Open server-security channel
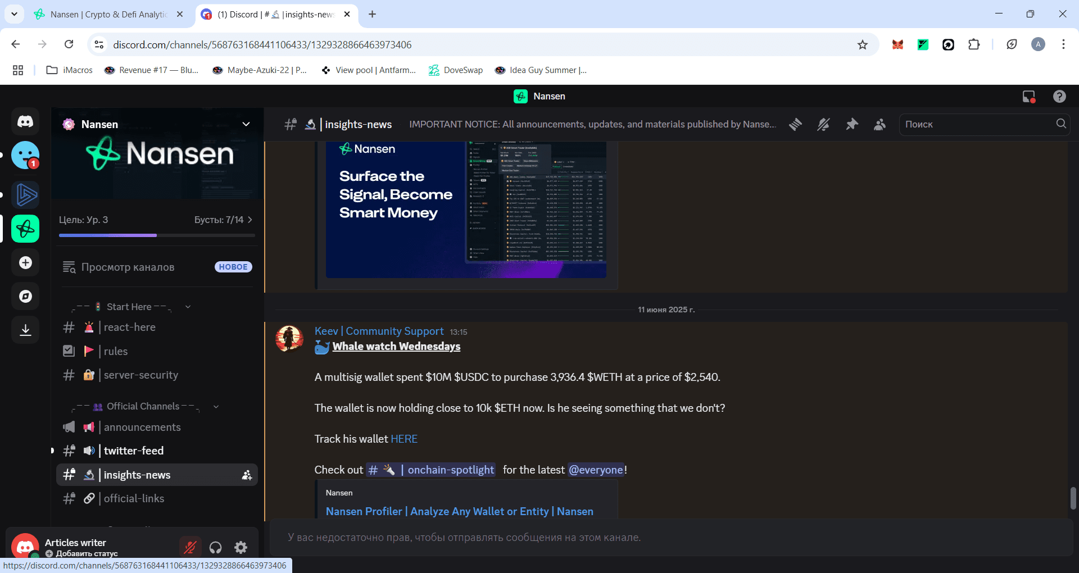Screen dimensions: 1079x573 [x=157, y=375]
